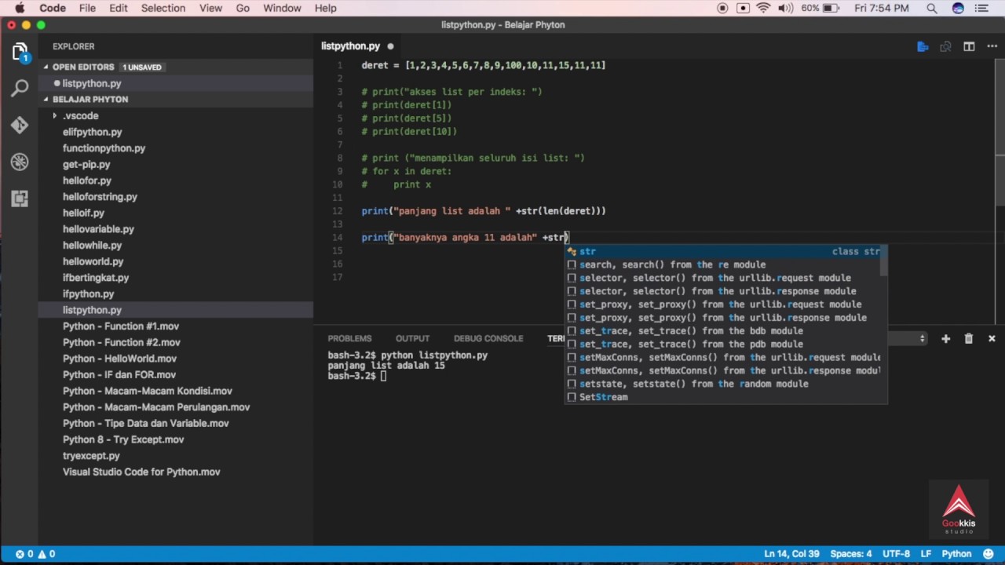Change the UTF-8 encoding selector
This screenshot has width=1005, height=565.
[896, 554]
